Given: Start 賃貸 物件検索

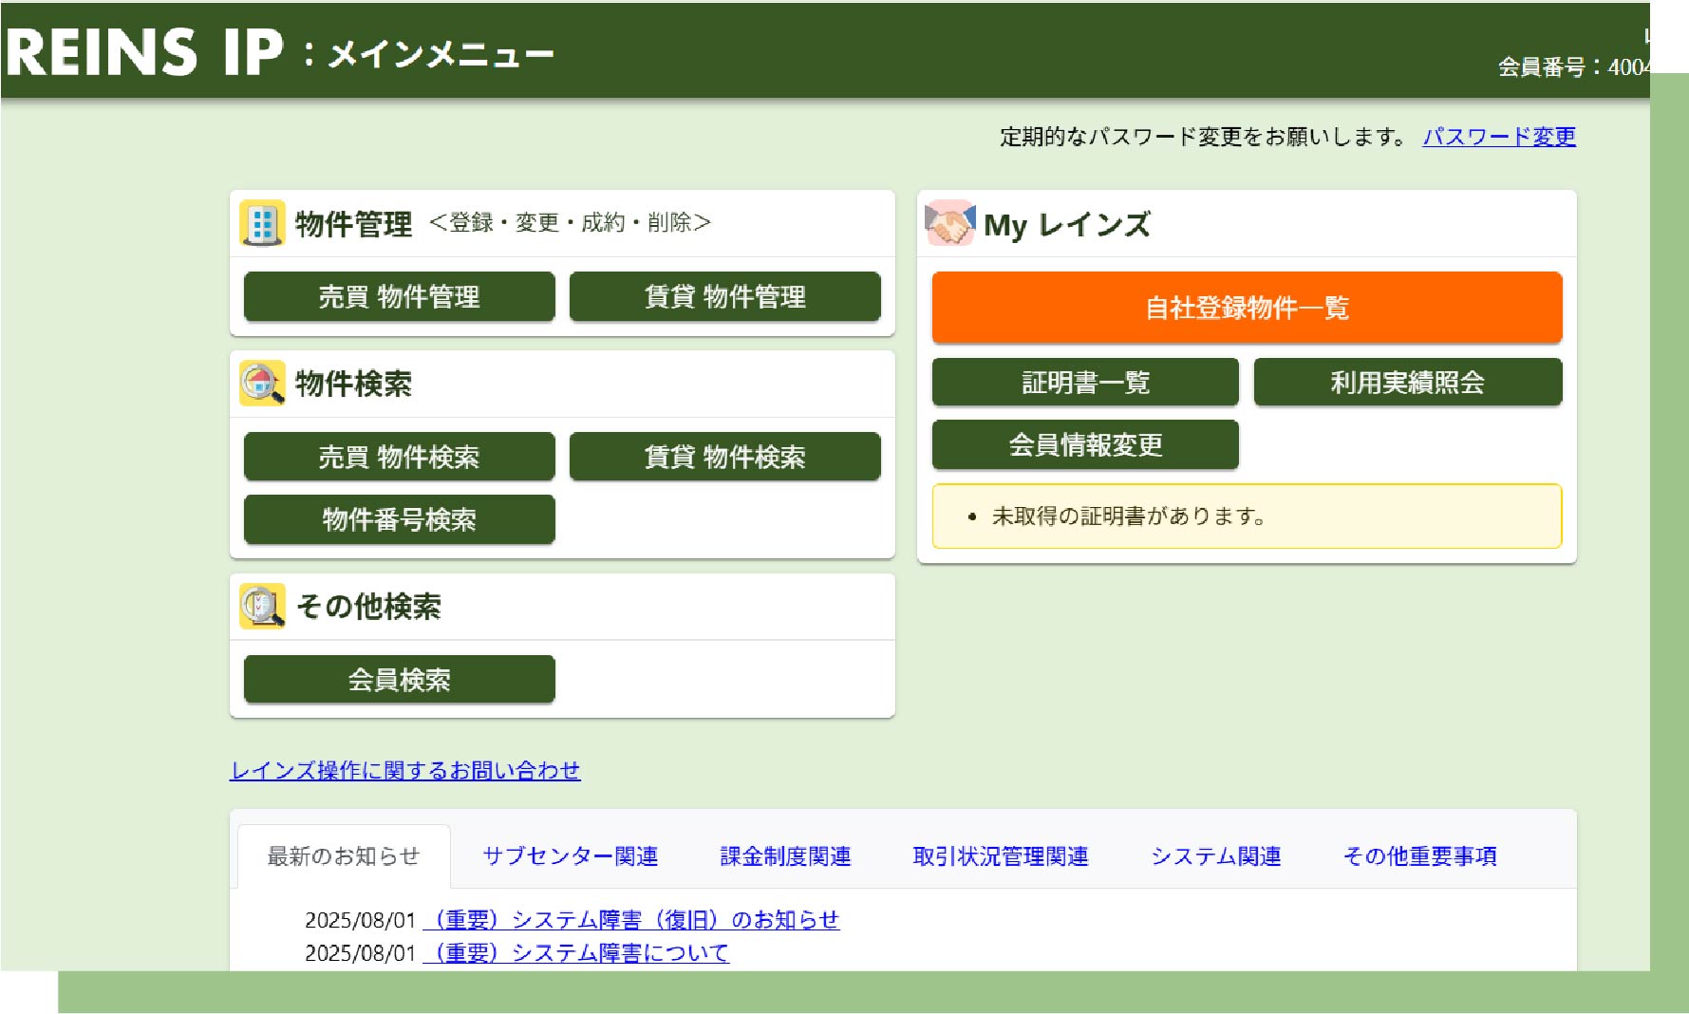Looking at the screenshot, I should [724, 457].
